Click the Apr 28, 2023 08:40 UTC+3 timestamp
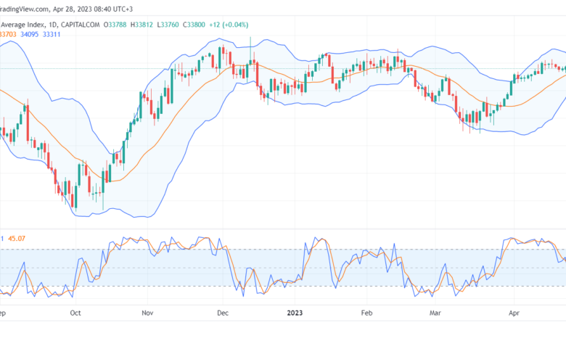 [93, 9]
